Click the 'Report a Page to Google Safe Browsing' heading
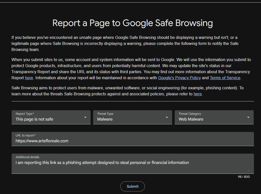 click(x=133, y=23)
